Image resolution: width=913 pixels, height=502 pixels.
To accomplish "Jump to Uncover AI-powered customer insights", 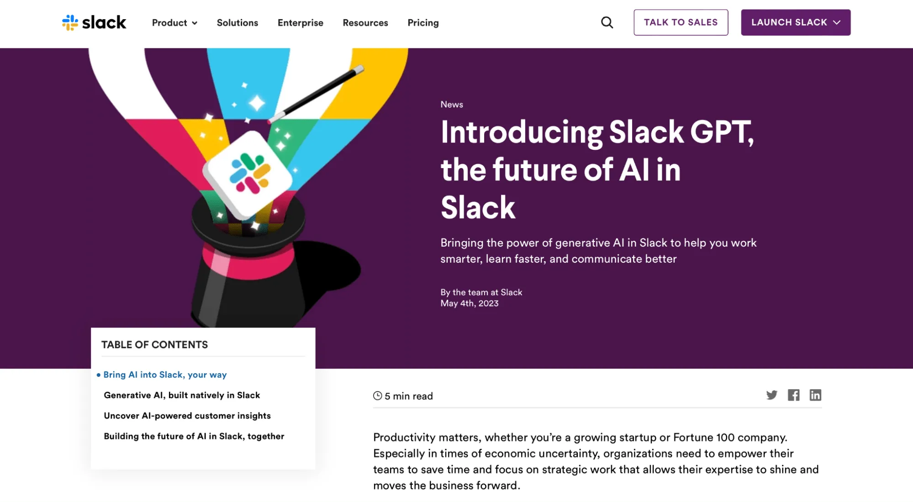I will pyautogui.click(x=187, y=416).
